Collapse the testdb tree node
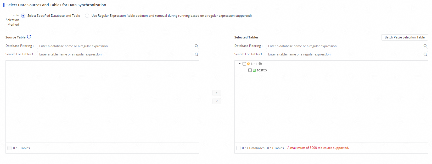The width and height of the screenshot is (432, 164). coord(240,64)
